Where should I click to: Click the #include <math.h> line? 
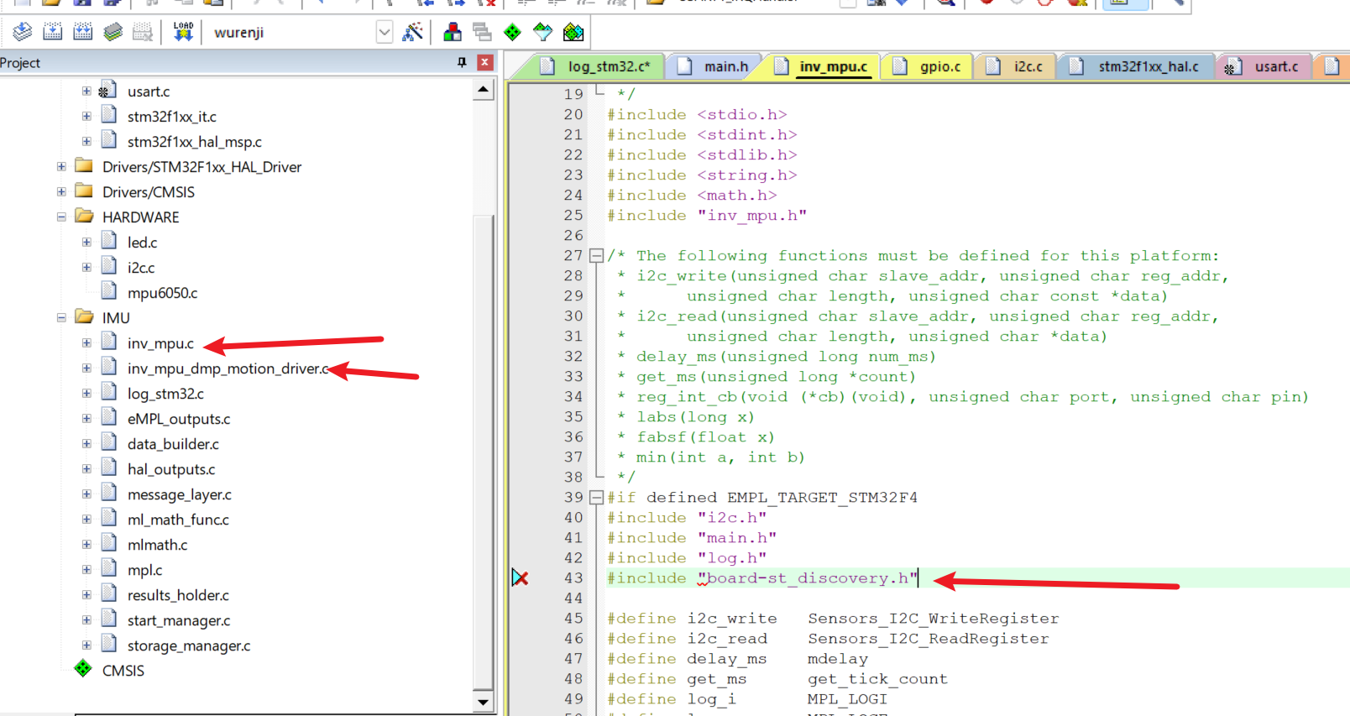691,195
